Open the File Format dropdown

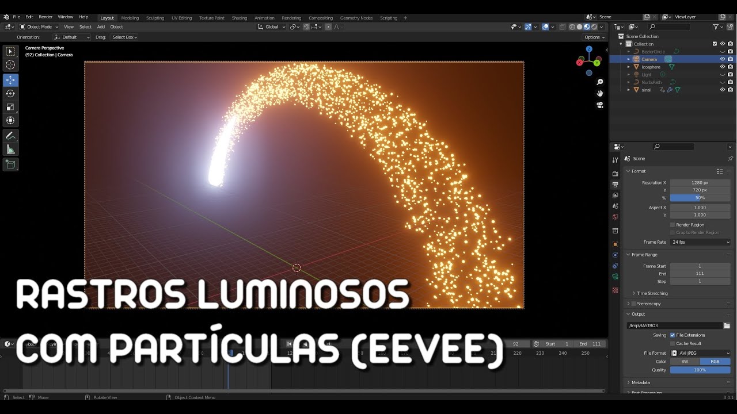700,353
